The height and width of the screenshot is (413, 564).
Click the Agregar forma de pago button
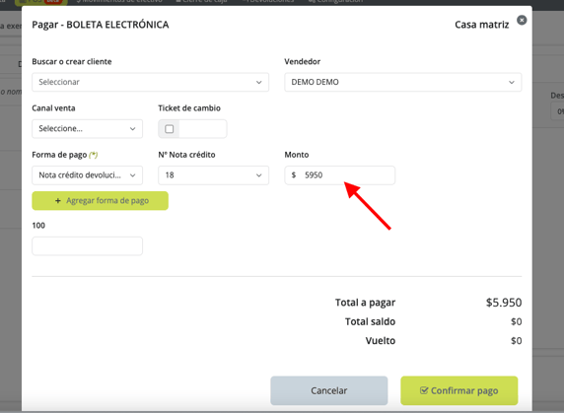pos(100,200)
